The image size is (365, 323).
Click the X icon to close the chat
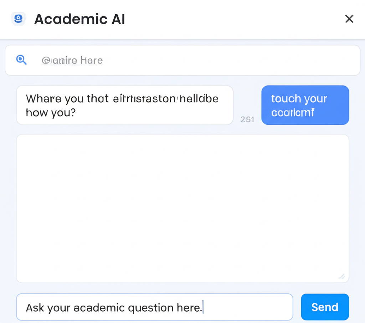pyautogui.click(x=349, y=19)
